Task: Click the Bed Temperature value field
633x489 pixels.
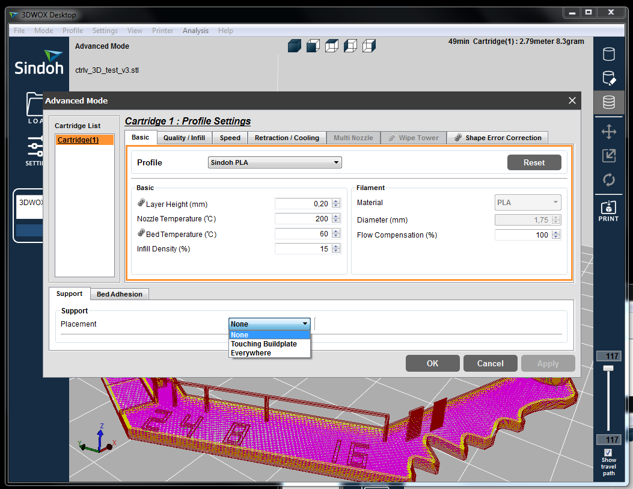Action: click(x=303, y=234)
